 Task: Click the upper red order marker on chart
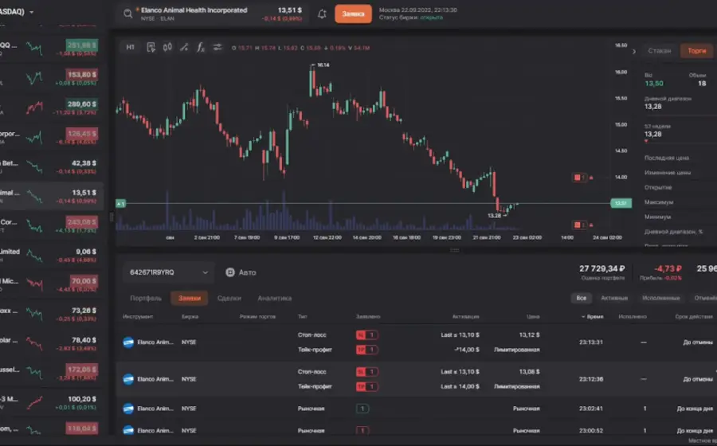[579, 178]
